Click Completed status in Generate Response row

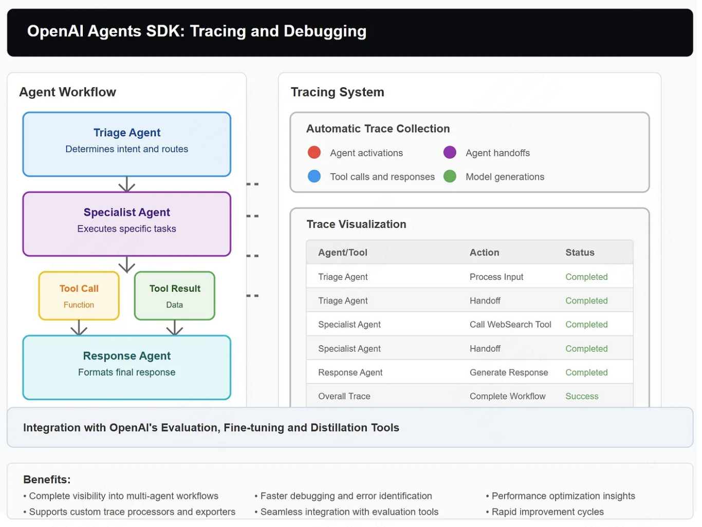point(586,372)
